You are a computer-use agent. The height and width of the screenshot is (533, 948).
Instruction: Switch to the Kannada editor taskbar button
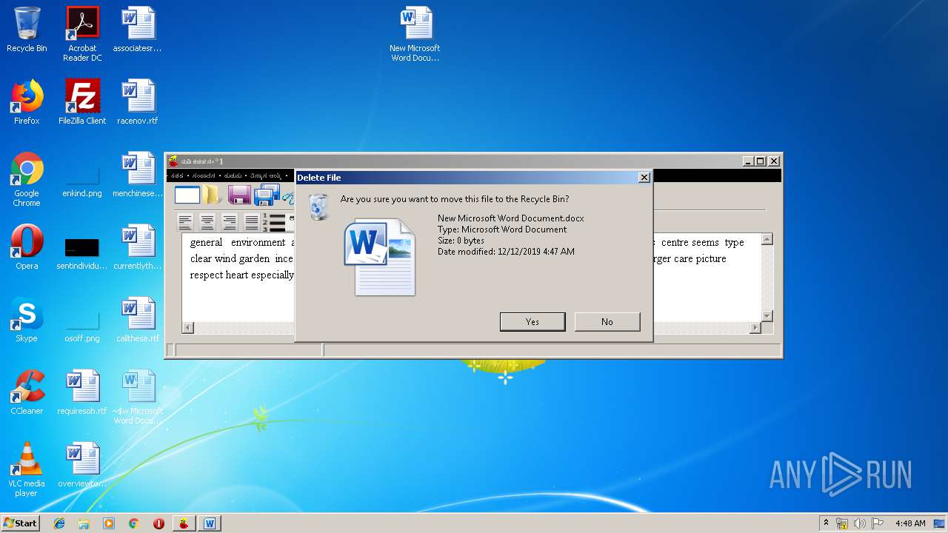(184, 523)
